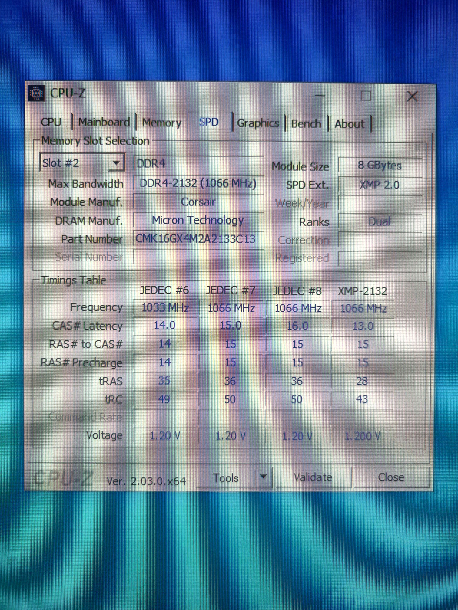This screenshot has height=610, width=458.
Task: Click the Module Size label
Action: pyautogui.click(x=300, y=166)
